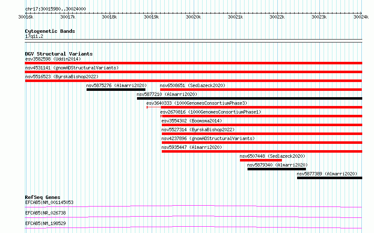Click the short red bar for nsv6507448
The image size is (374, 233).
261,160
